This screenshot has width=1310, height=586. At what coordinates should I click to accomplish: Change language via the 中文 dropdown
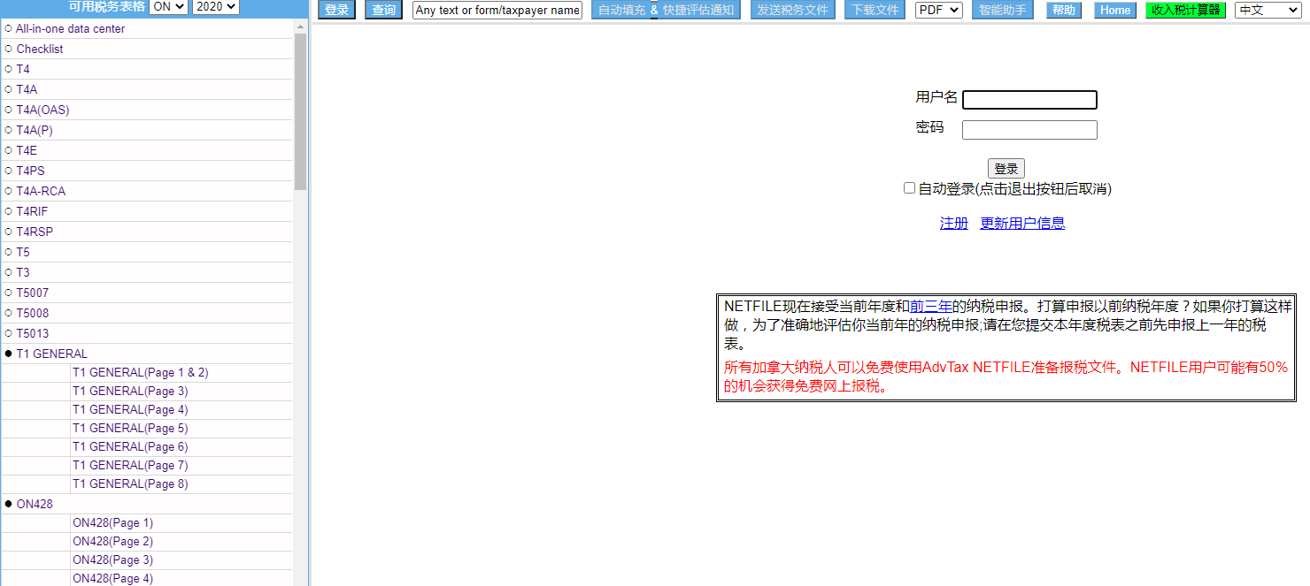[1268, 11]
